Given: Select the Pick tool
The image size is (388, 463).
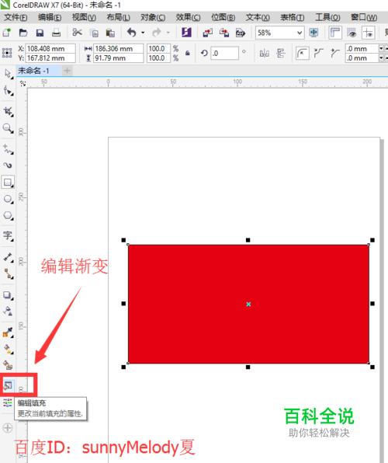Looking at the screenshot, I should click(8, 74).
